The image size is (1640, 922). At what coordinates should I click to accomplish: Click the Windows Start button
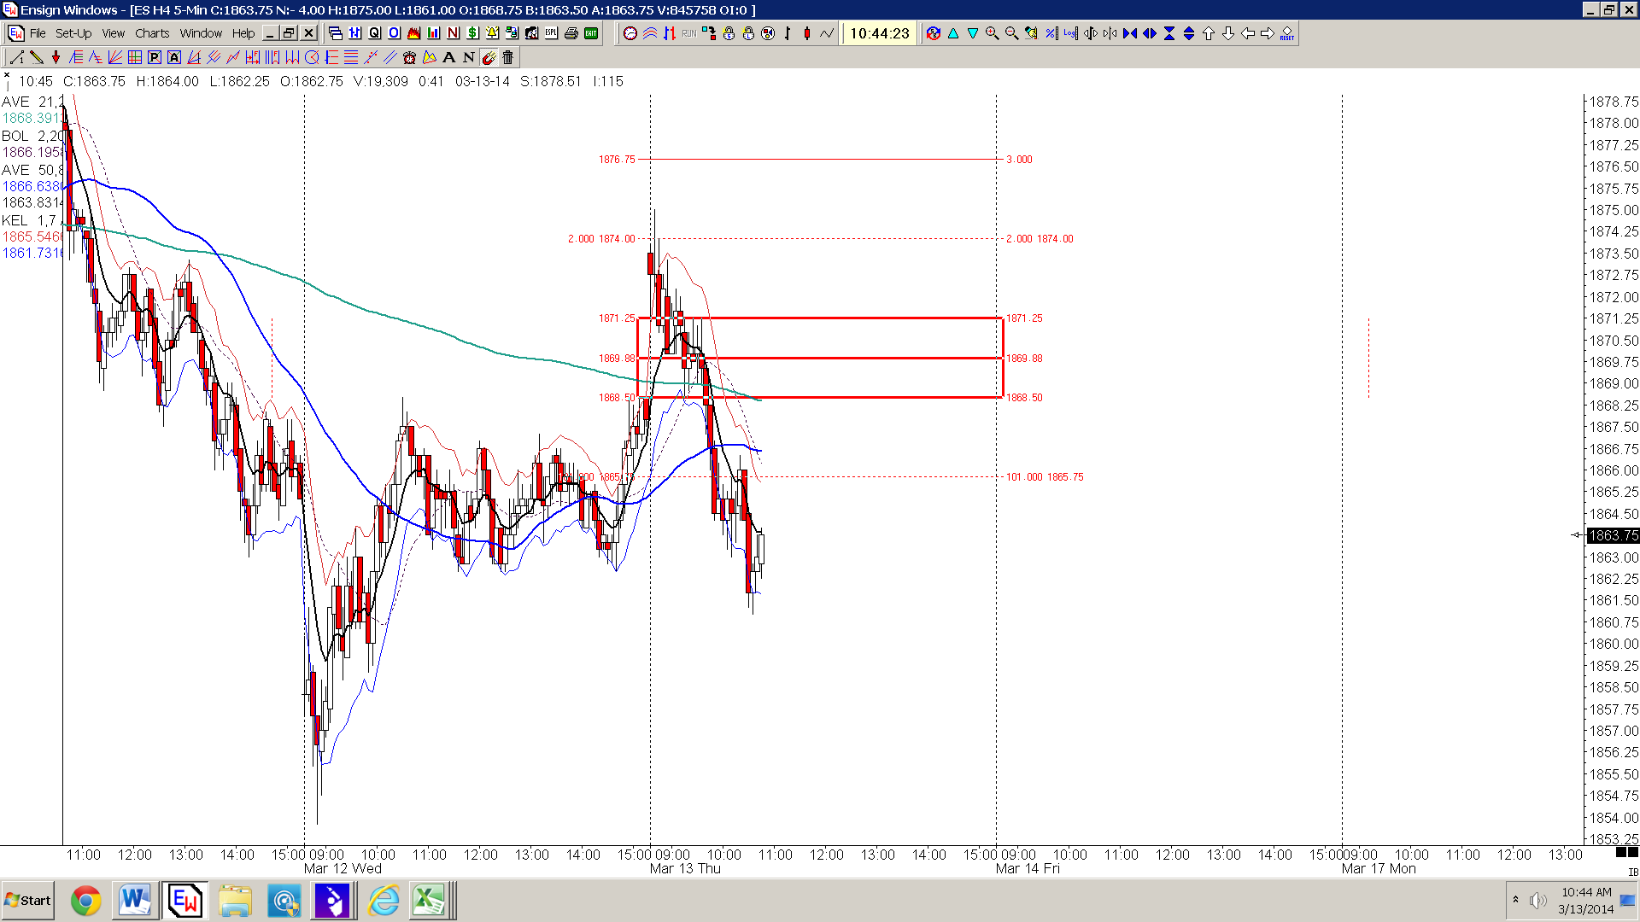[x=28, y=901]
